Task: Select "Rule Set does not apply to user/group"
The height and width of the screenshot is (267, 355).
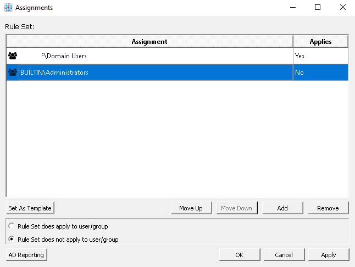Action: [x=12, y=240]
